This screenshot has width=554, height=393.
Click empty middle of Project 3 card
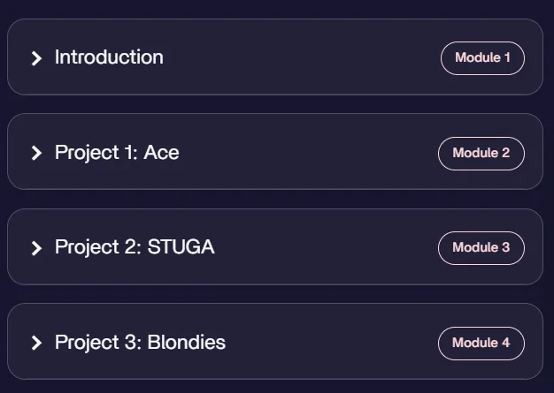(330, 342)
